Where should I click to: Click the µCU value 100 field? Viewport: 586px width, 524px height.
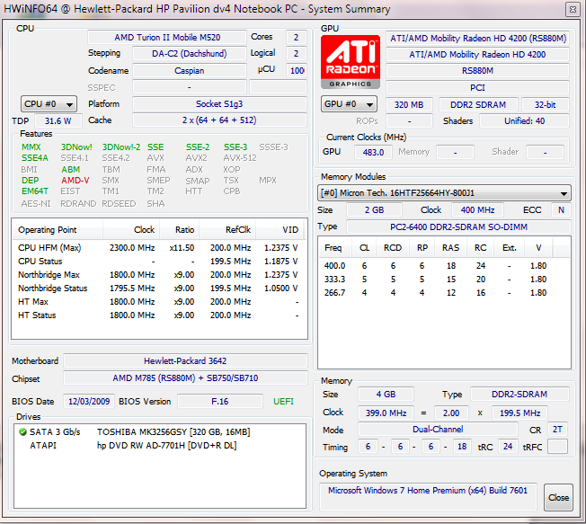tap(297, 71)
